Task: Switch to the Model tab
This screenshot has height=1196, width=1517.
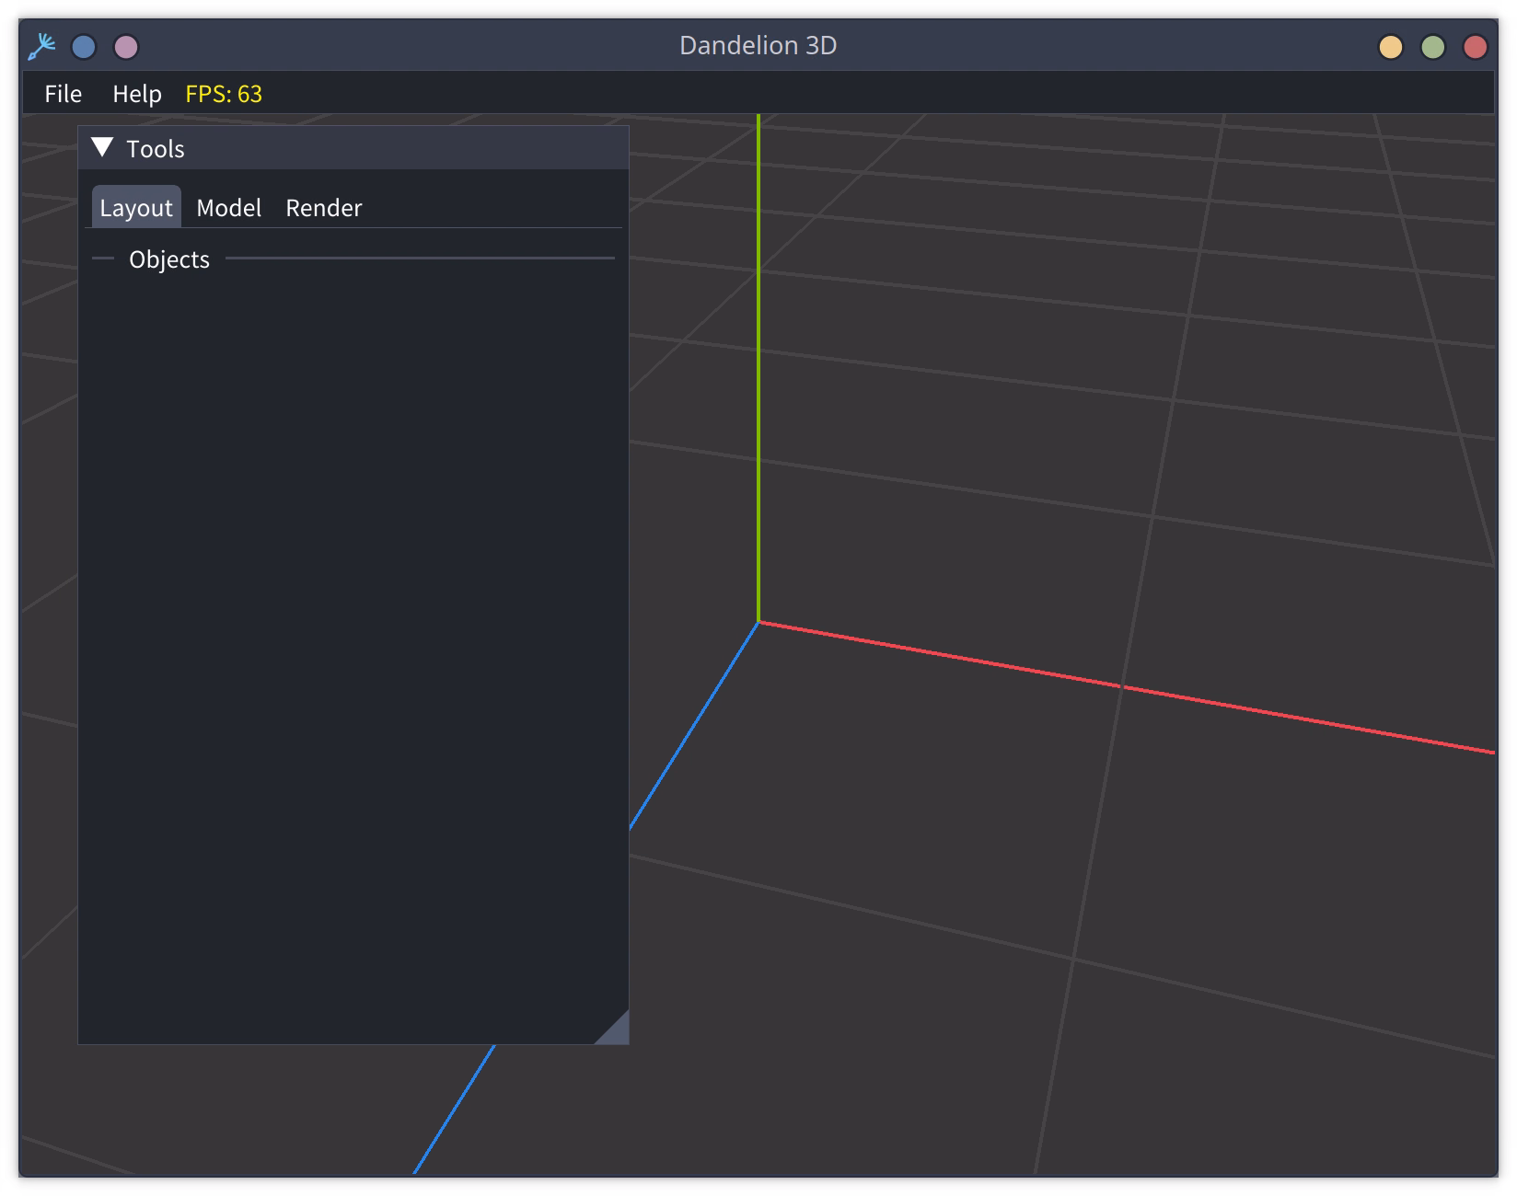Action: (229, 207)
